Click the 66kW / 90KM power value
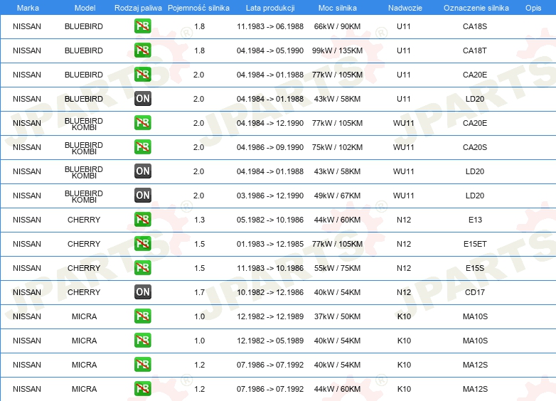 pos(337,26)
